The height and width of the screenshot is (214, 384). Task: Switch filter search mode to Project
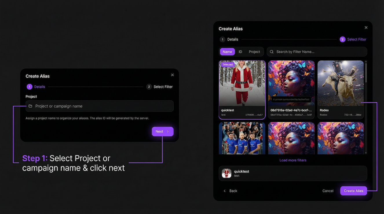click(254, 52)
